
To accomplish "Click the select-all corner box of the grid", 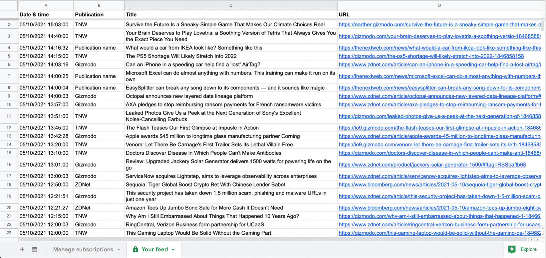I will (9, 5).
